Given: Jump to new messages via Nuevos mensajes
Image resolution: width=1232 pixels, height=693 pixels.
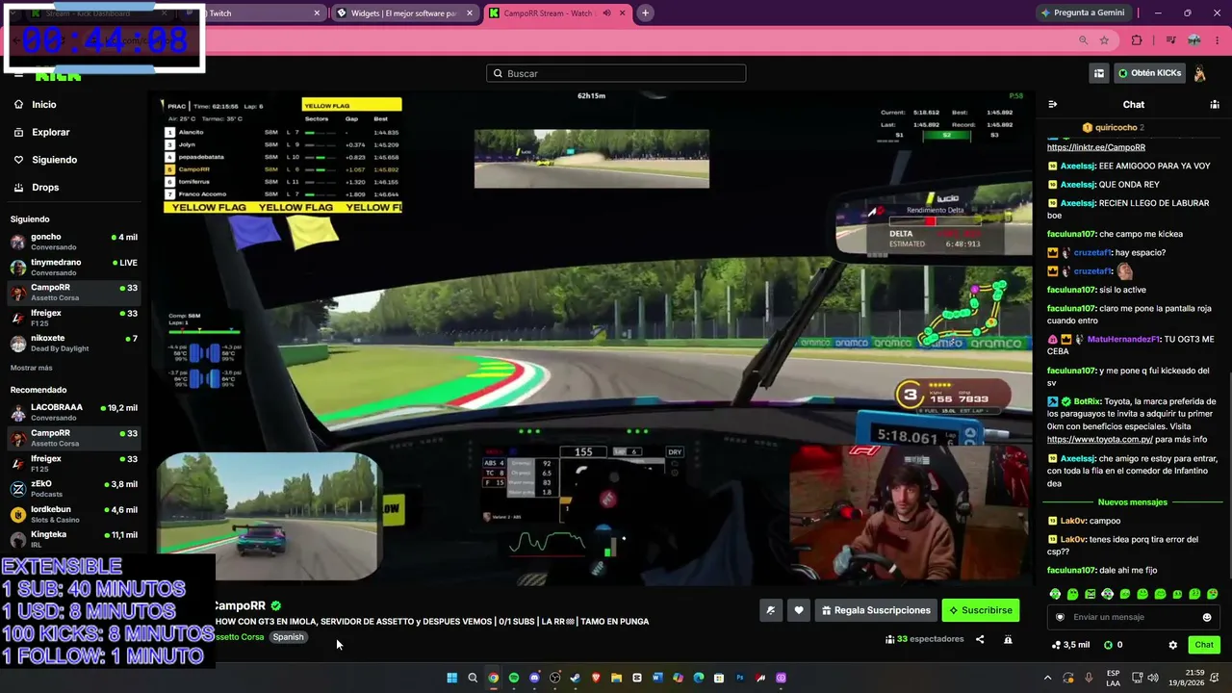Looking at the screenshot, I should pyautogui.click(x=1132, y=502).
